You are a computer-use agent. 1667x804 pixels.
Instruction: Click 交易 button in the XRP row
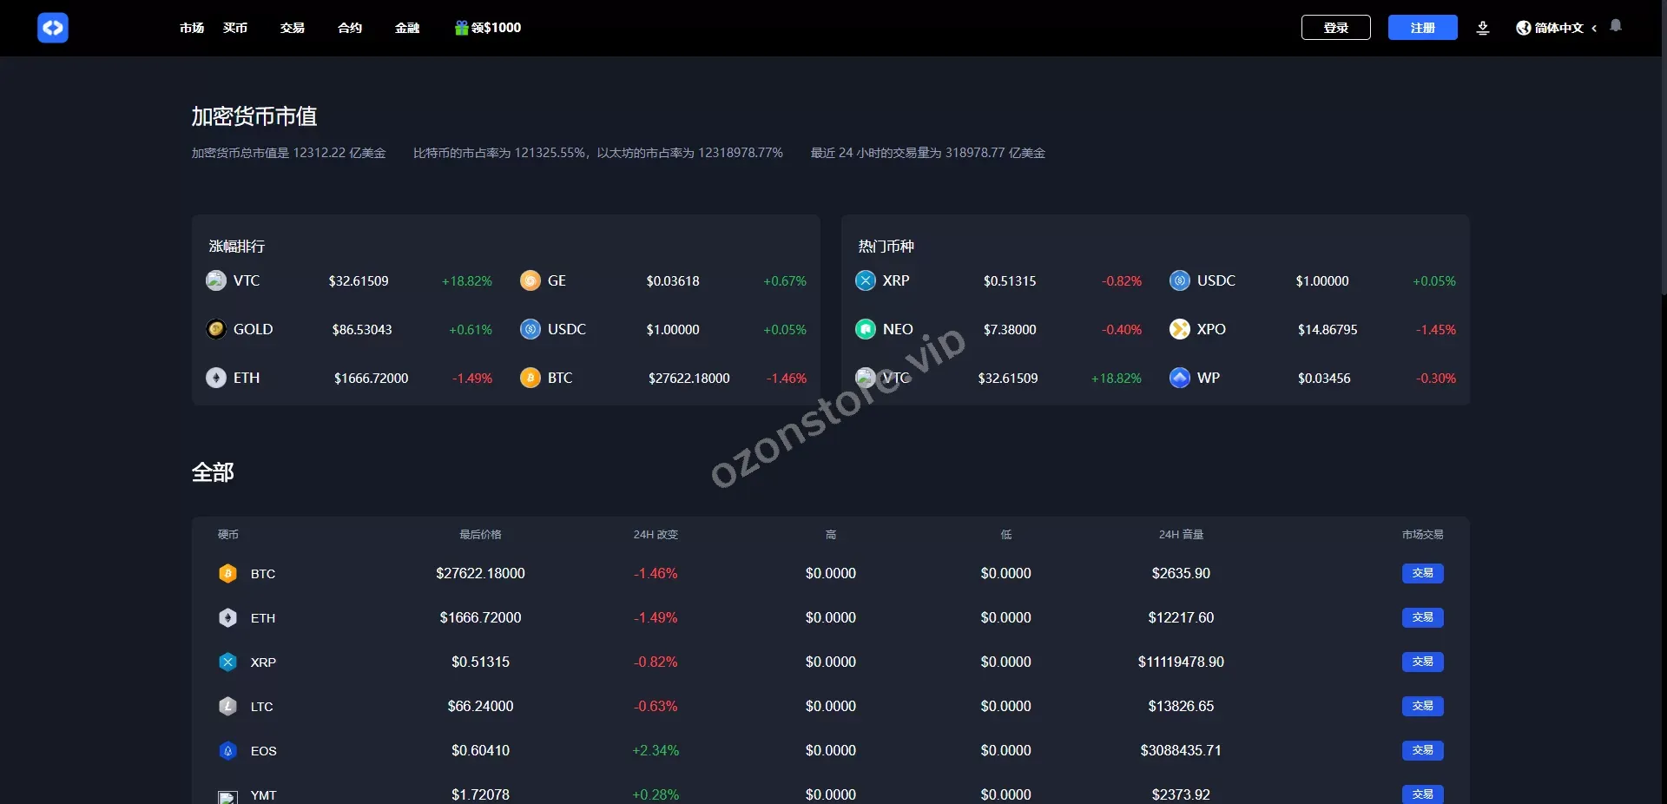(x=1422, y=662)
